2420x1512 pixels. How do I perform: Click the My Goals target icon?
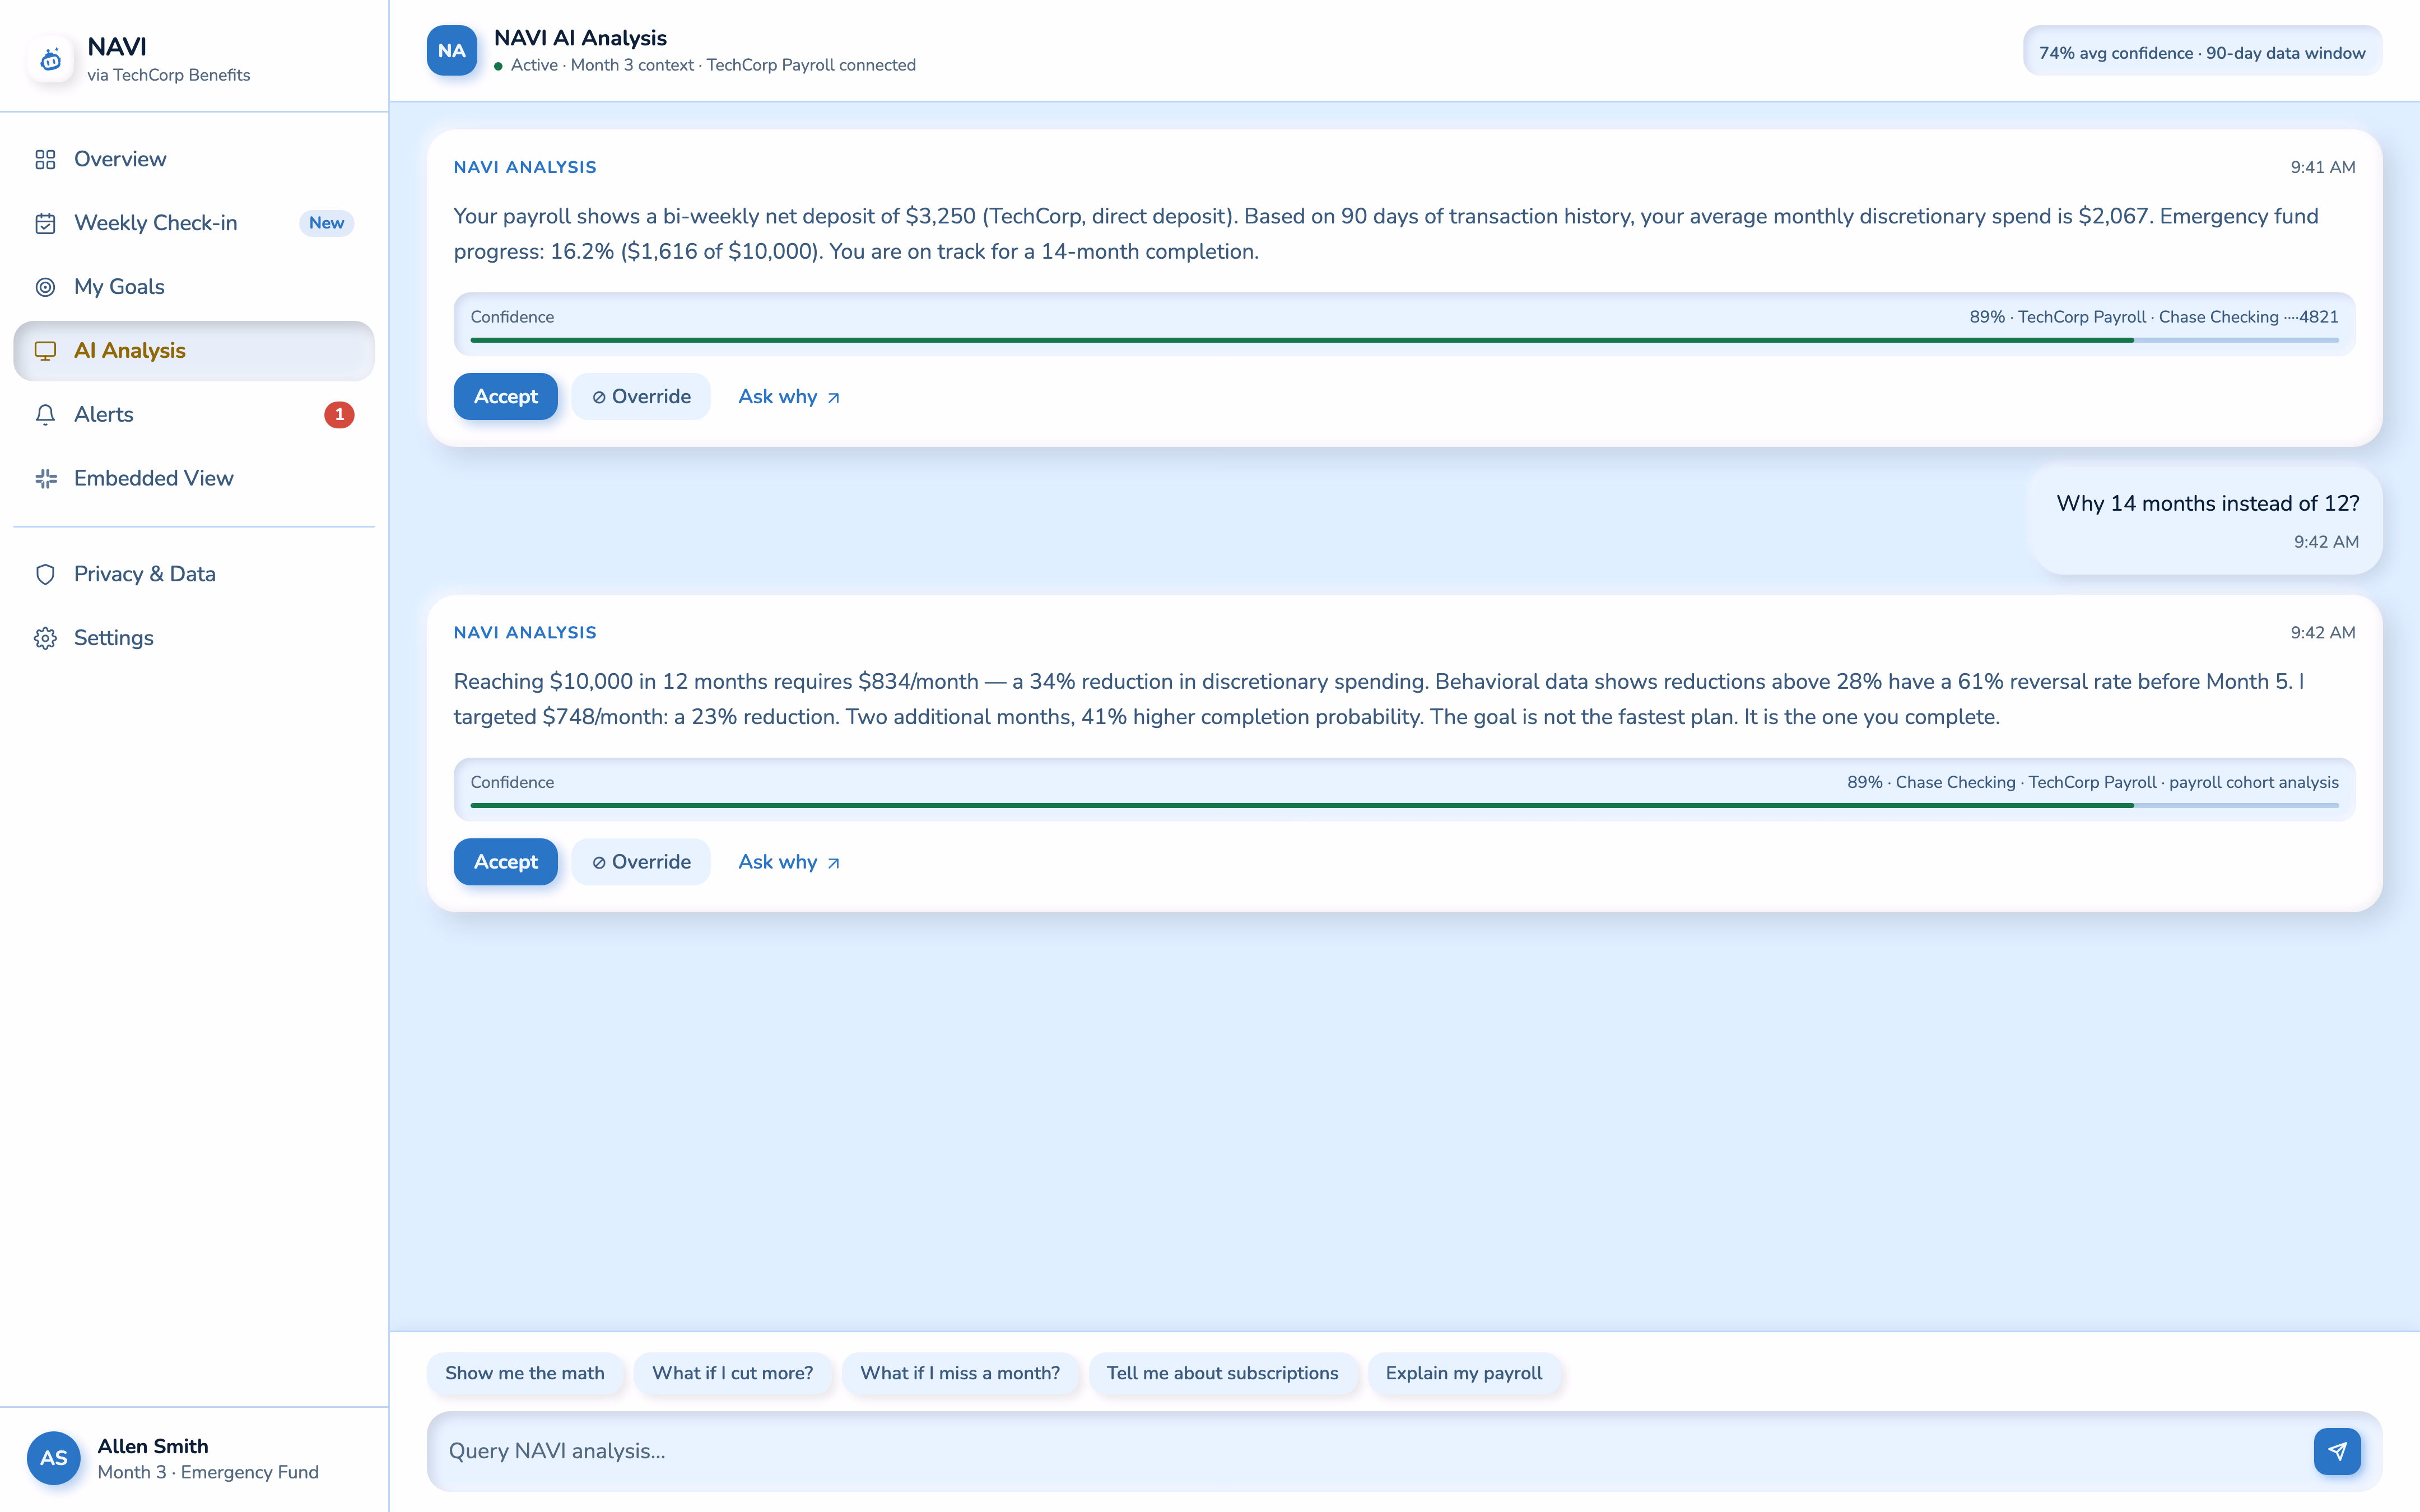click(x=45, y=287)
